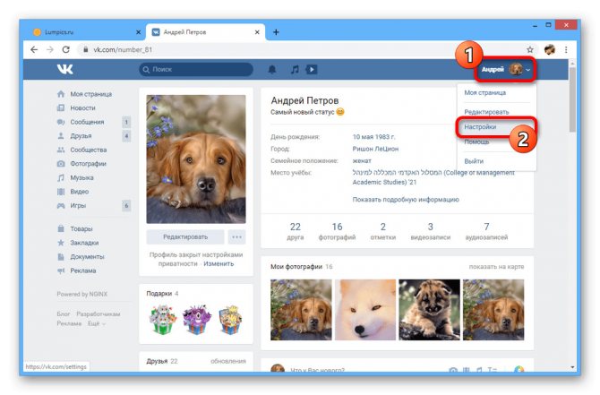Open the music note icon in header
This screenshot has width=600, height=395.
295,70
